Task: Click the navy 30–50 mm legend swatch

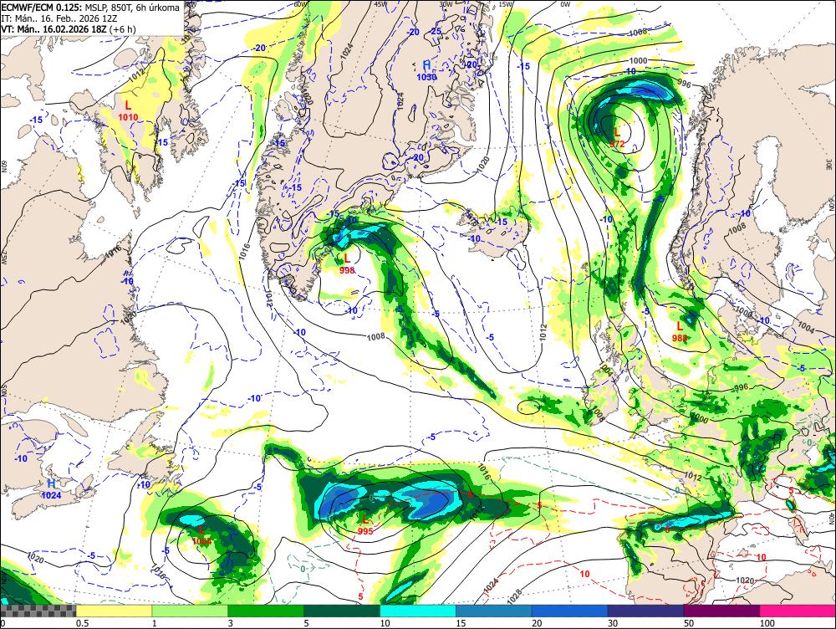Action: click(645, 611)
